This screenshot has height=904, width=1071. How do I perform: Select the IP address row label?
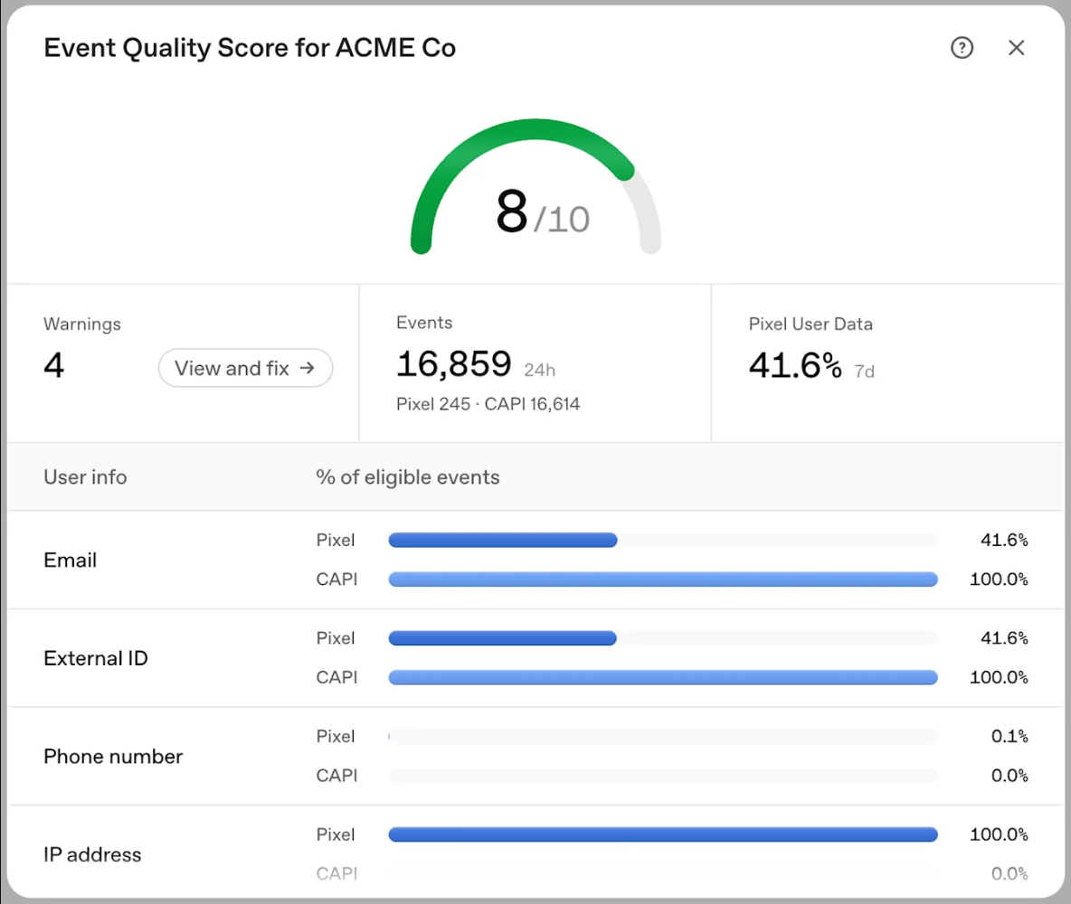click(x=92, y=855)
